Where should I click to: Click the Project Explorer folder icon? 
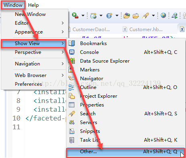72,96
